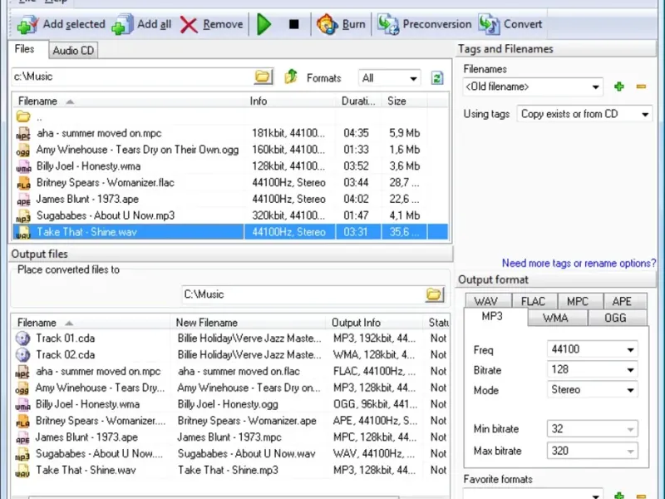Select the Take That - Shine.wav file row
Image resolution: width=665 pixels, height=499 pixels.
[86, 232]
